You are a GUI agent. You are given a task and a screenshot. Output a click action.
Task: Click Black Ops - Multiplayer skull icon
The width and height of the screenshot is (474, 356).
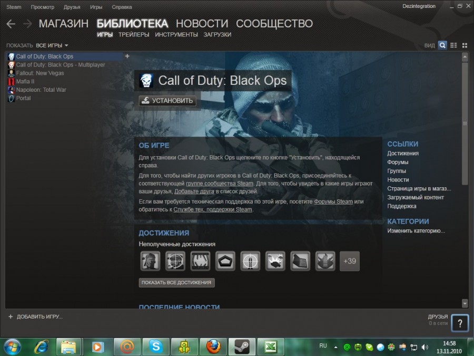pos(11,65)
